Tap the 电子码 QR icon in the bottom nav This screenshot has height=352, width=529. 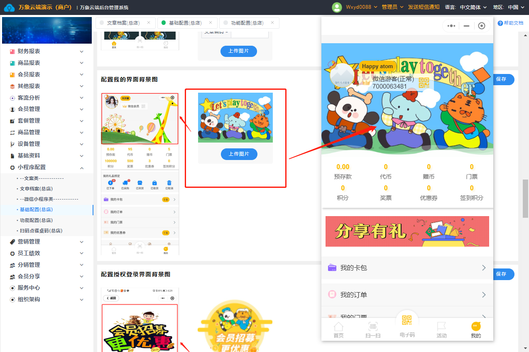point(407,320)
